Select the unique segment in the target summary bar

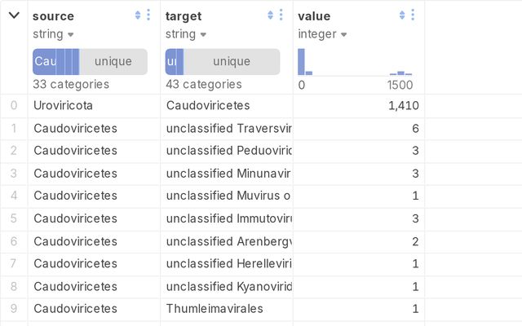232,62
